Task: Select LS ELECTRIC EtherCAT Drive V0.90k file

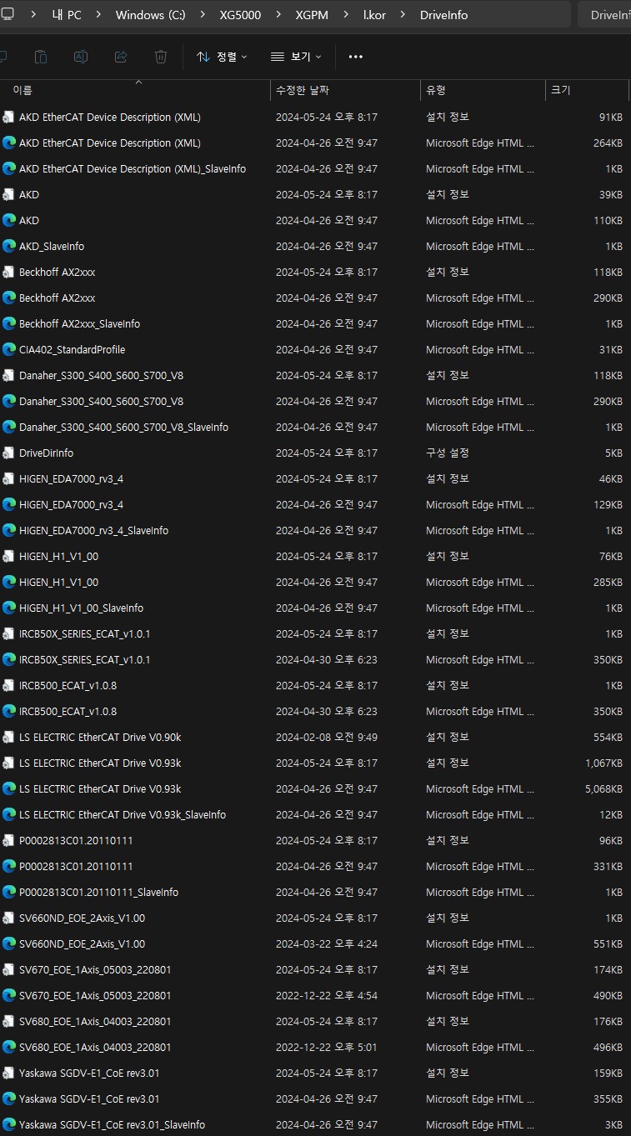Action: coord(100,737)
